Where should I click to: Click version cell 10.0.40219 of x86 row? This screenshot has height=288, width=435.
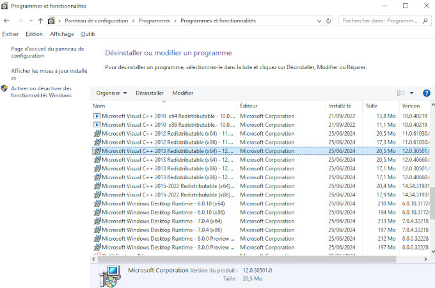(415, 125)
